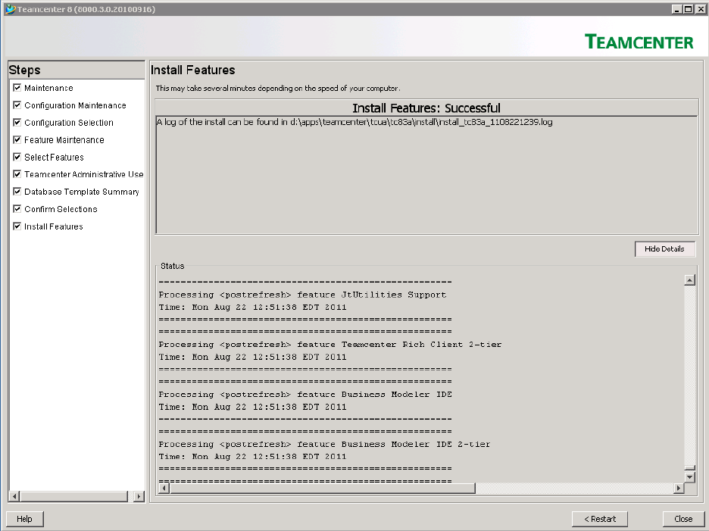
Task: Click the Restart button
Action: click(x=600, y=519)
